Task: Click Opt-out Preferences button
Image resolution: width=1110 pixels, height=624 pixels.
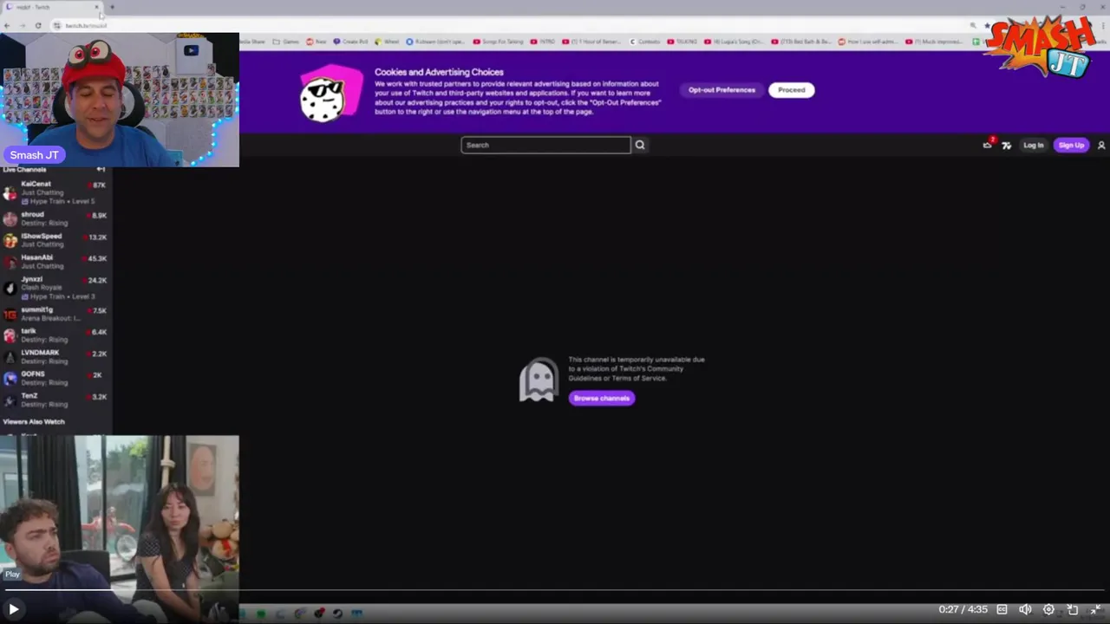Action: tap(721, 89)
